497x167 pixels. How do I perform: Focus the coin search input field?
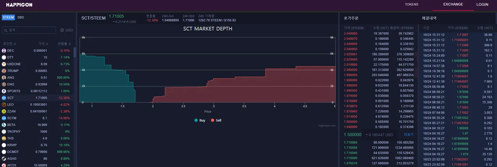(31, 30)
